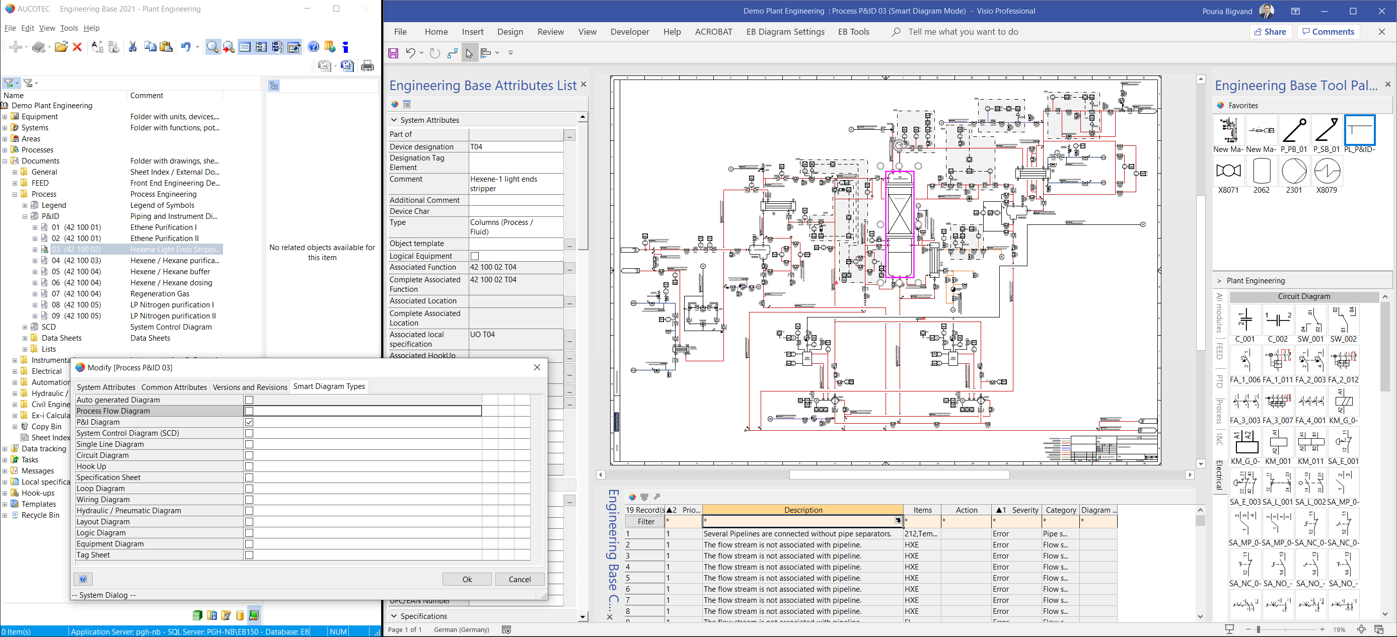Select the Pointer tool in Visio toolbar
This screenshot has height=637, width=1397.
(x=469, y=53)
